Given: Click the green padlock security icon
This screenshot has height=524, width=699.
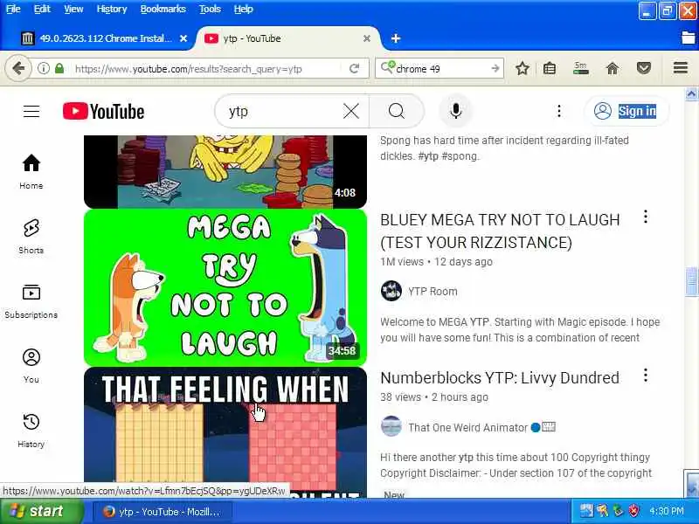Looking at the screenshot, I should pos(59,69).
